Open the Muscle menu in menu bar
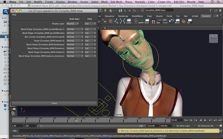Screen dimensions: 223x139 [x=191, y=2]
